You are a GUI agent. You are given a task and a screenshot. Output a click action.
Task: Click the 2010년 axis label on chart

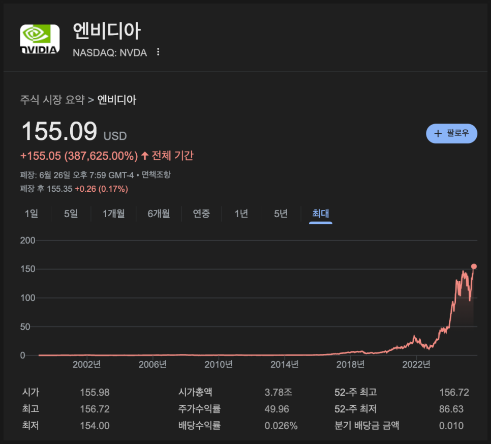tap(218, 365)
